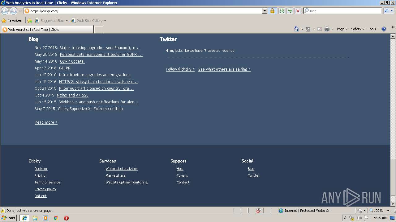This screenshot has width=396, height=222.
Task: Click Add to Favorites Bar icon
Action: (x=30, y=21)
